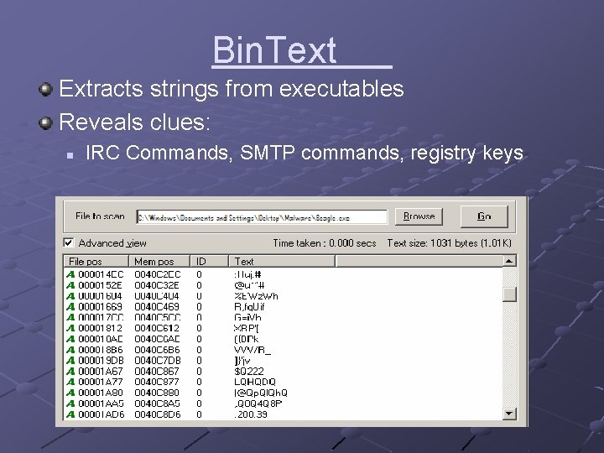
Task: Click file position 000018B6
Action: (100, 350)
